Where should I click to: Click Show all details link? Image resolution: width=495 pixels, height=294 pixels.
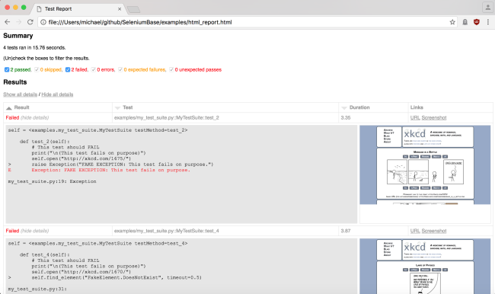21,94
